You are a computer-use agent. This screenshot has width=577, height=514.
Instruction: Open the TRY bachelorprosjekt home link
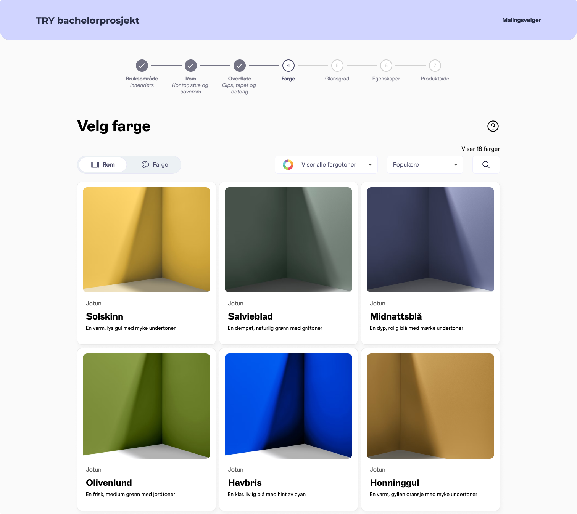(87, 21)
